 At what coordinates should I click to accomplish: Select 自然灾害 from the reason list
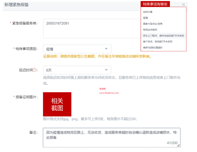pos(148,12)
